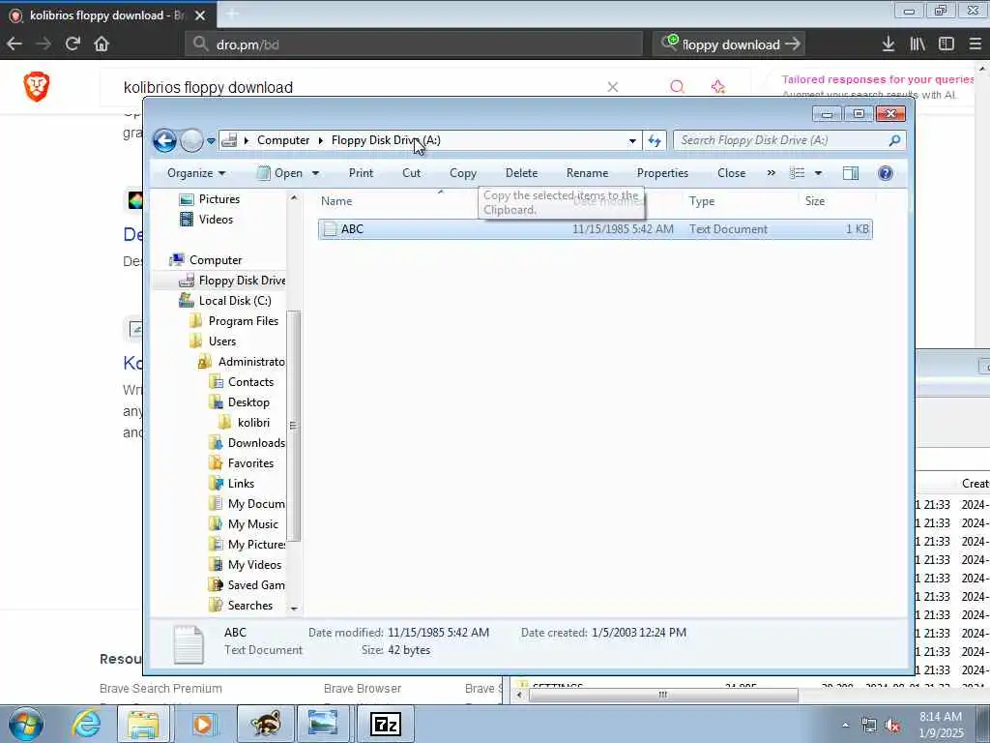The height and width of the screenshot is (743, 990).
Task: Open kolibri folder in the tree
Action: 253,423
